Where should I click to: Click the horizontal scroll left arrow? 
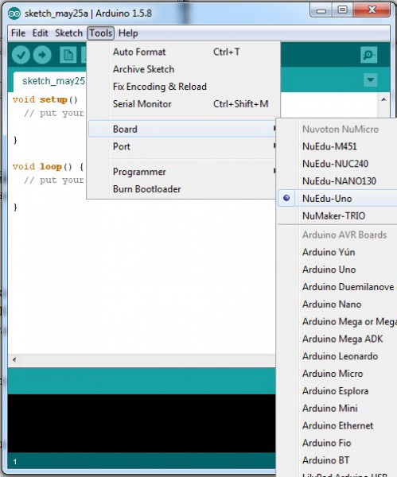[x=14, y=359]
